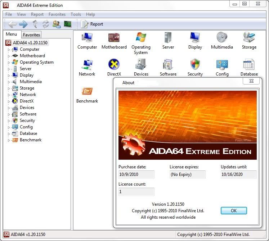
Task: Click the Network icon in main panel
Action: 87,65
